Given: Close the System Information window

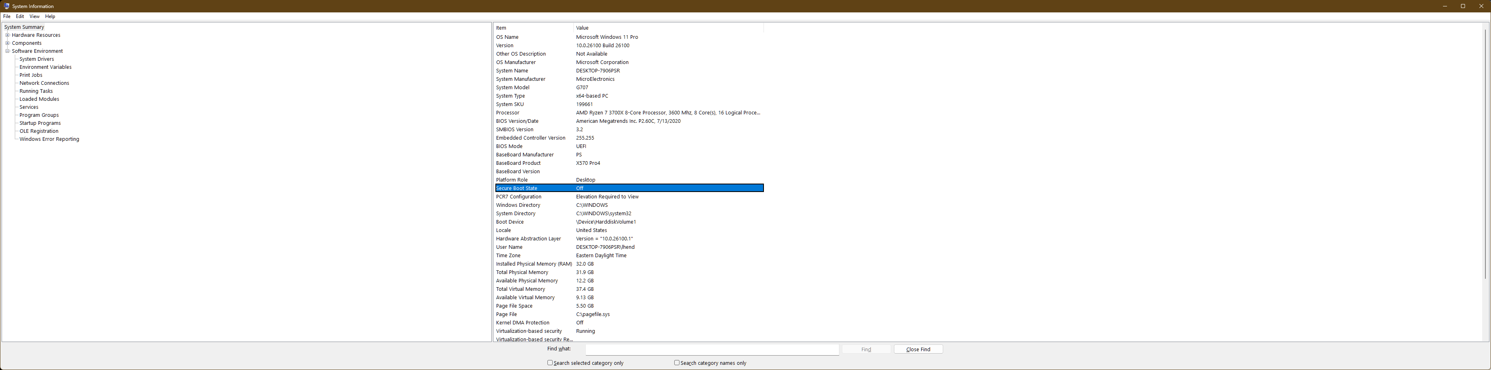Looking at the screenshot, I should pos(1481,6).
